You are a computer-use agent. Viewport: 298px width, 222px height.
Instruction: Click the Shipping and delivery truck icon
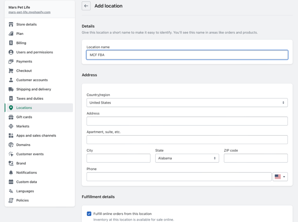[11, 89]
